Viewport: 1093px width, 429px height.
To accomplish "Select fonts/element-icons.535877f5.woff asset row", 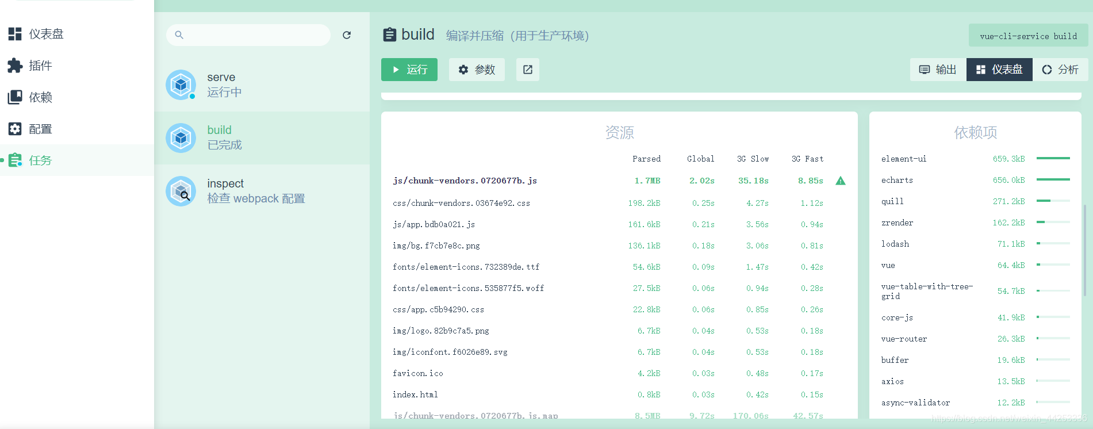I will coord(619,288).
